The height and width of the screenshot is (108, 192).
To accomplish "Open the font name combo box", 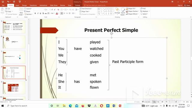I will (x=39, y=10).
